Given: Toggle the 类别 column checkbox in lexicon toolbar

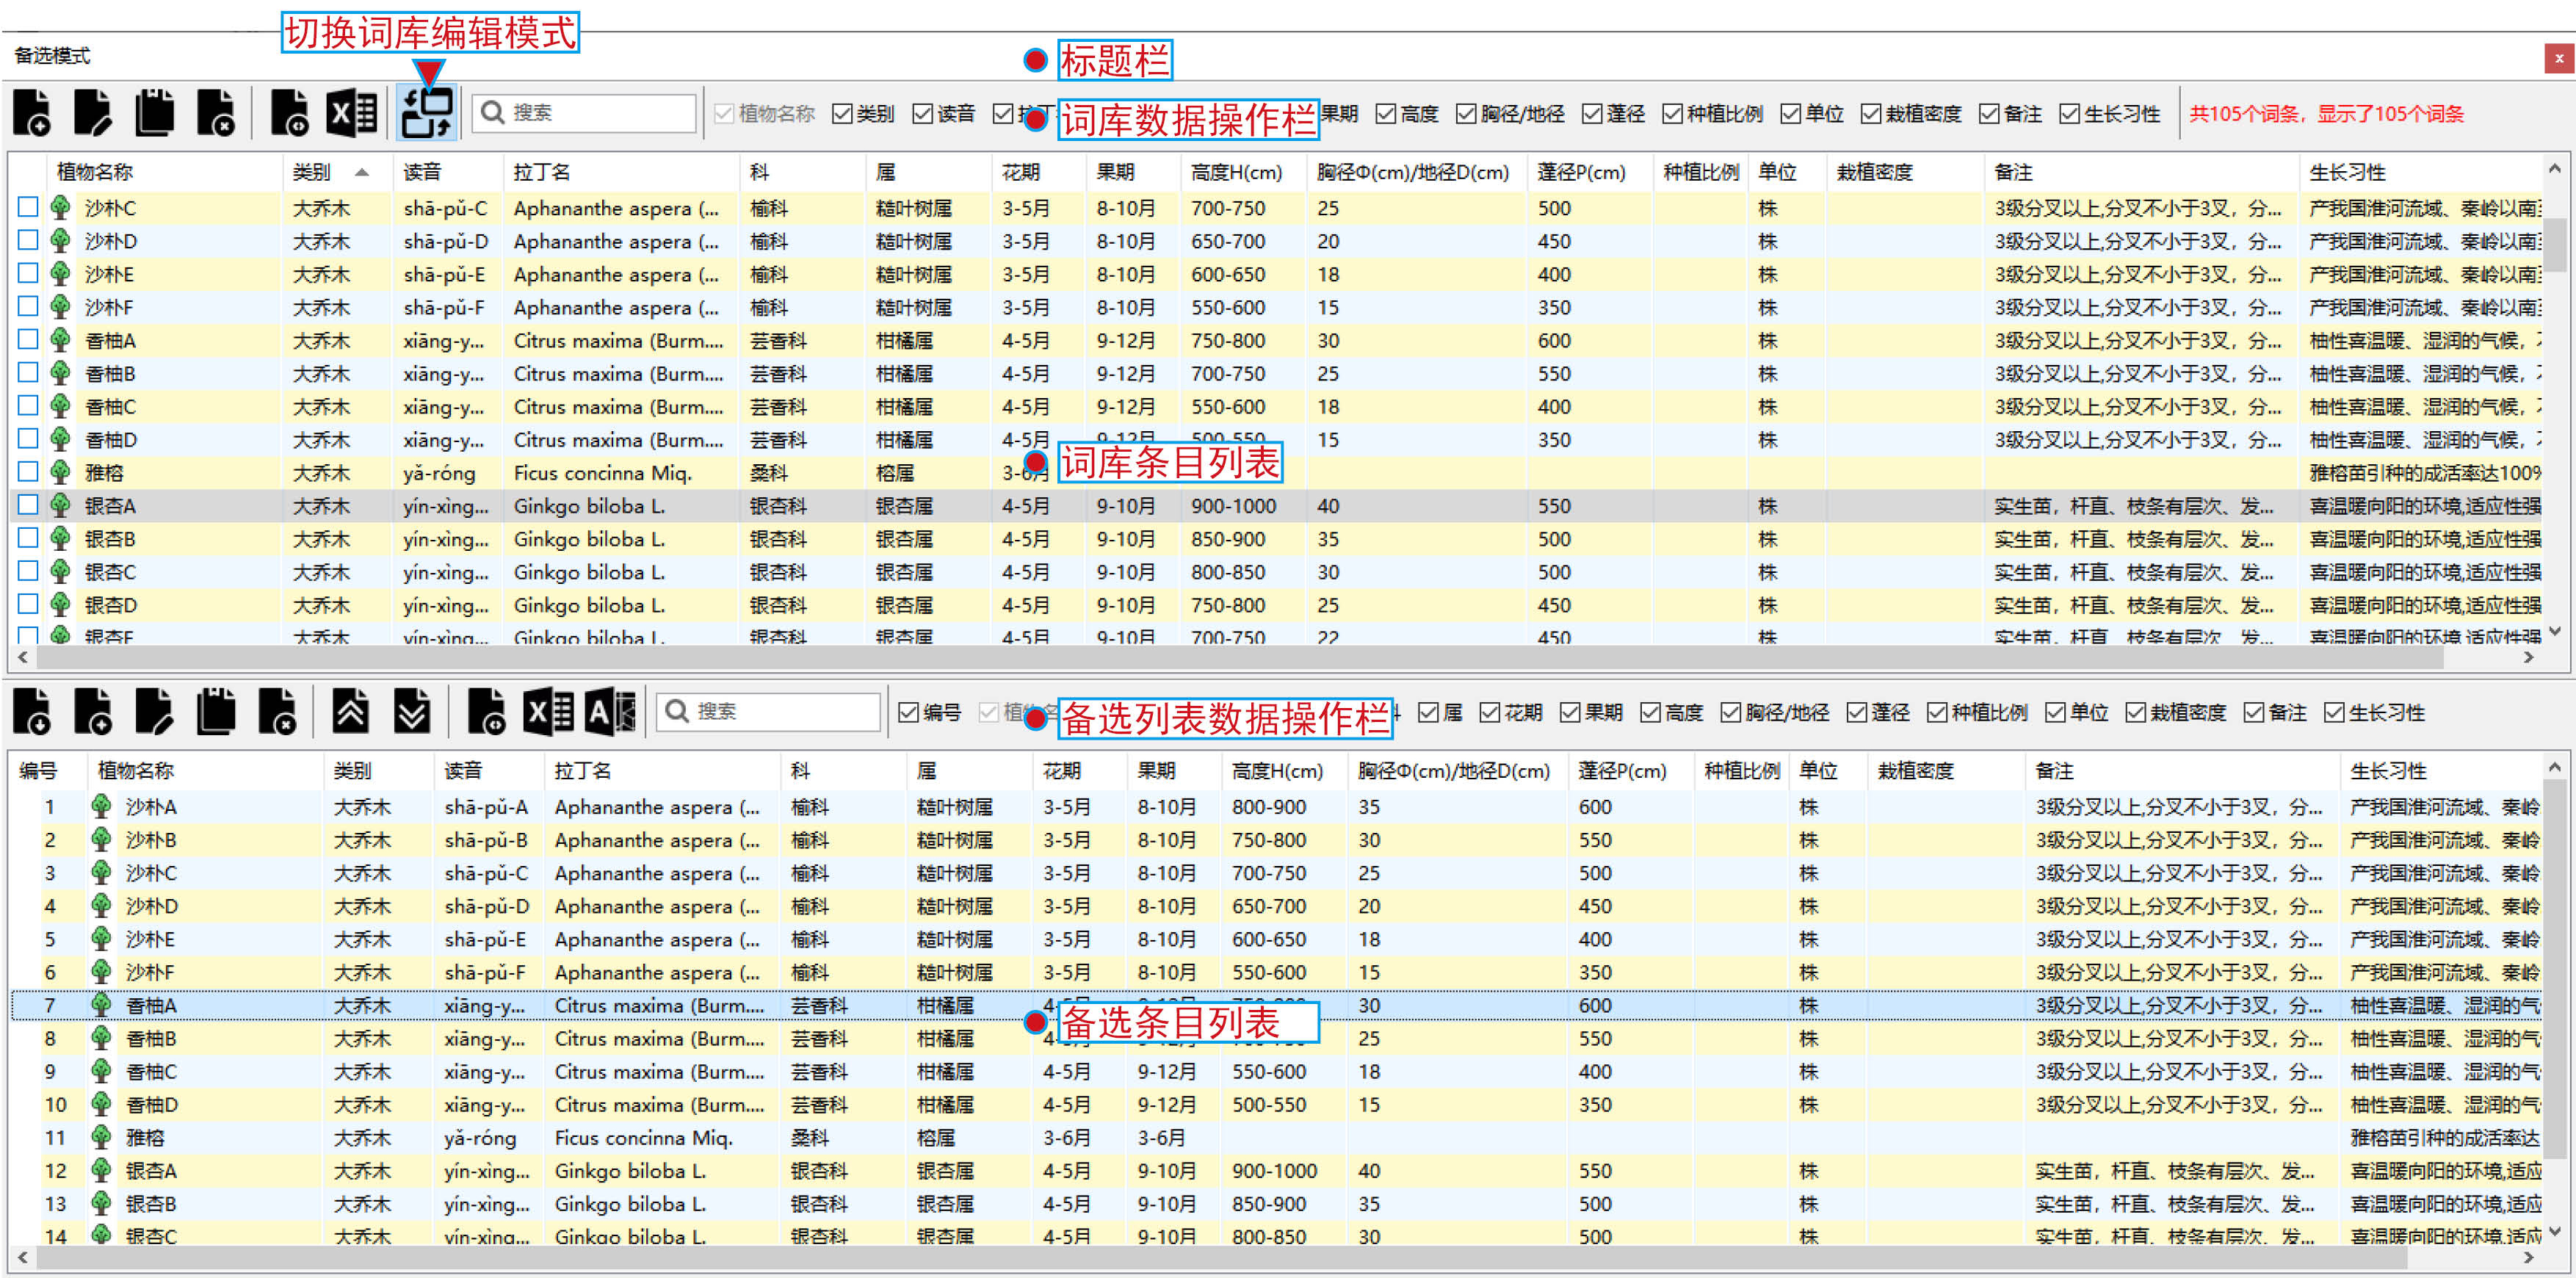Looking at the screenshot, I should (x=842, y=114).
